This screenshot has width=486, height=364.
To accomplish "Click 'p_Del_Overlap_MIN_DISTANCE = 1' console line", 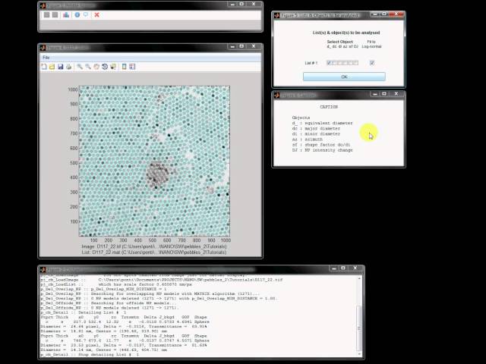I will 104,289.
